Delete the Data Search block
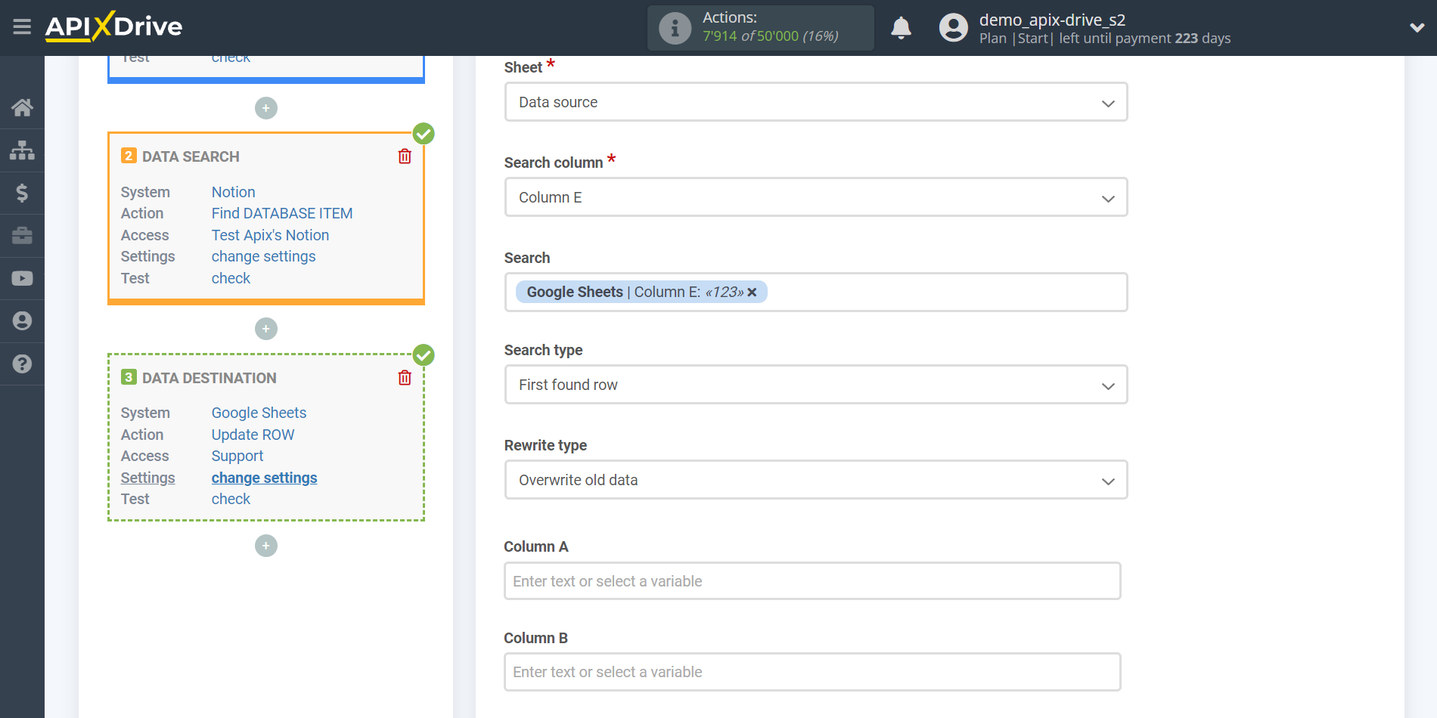The image size is (1437, 718). [x=405, y=156]
